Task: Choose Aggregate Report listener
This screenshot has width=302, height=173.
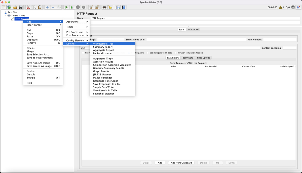Action: coord(112,50)
